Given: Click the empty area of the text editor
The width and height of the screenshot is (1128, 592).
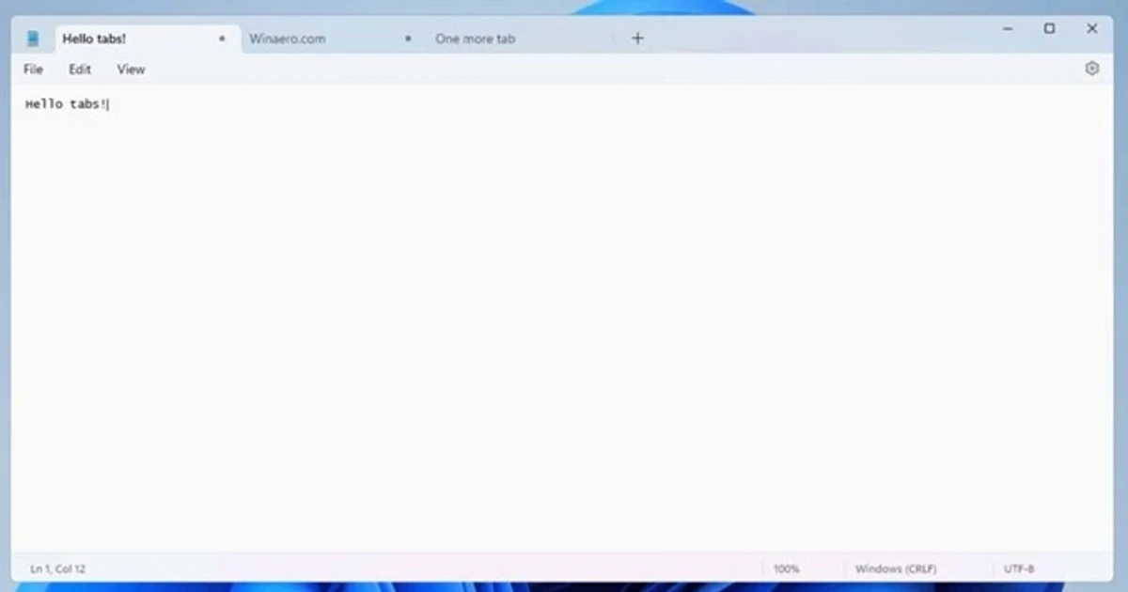Looking at the screenshot, I should tap(564, 329).
